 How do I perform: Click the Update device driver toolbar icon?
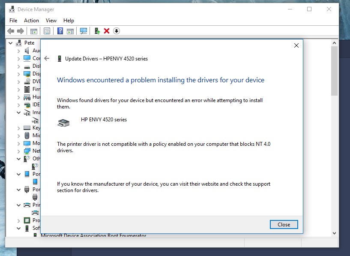click(97, 31)
